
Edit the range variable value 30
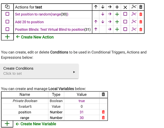82,118
